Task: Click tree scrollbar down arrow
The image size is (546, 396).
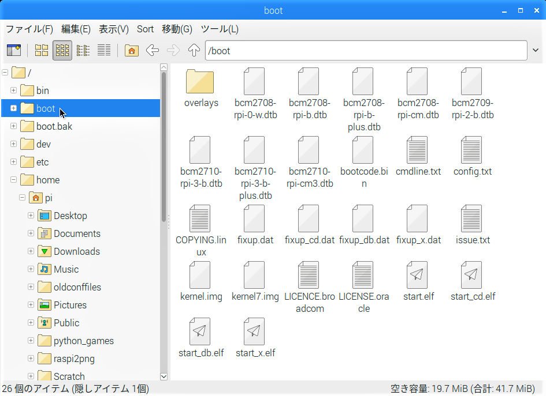Action: click(x=164, y=376)
